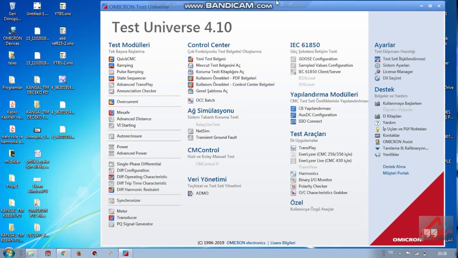
Task: Open IEC 61850 Client/Server
Action: click(x=320, y=72)
